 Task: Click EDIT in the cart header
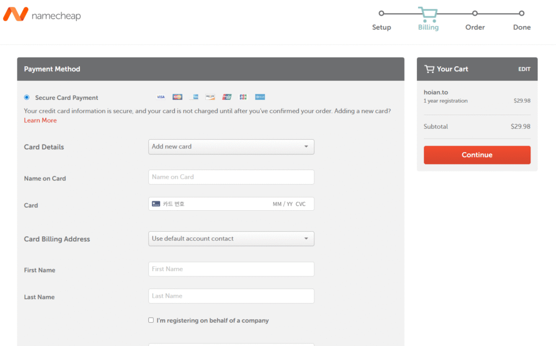524,69
